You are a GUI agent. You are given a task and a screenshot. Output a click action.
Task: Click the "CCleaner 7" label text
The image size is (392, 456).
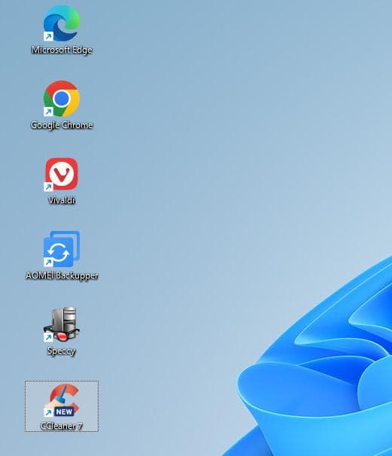coord(62,426)
